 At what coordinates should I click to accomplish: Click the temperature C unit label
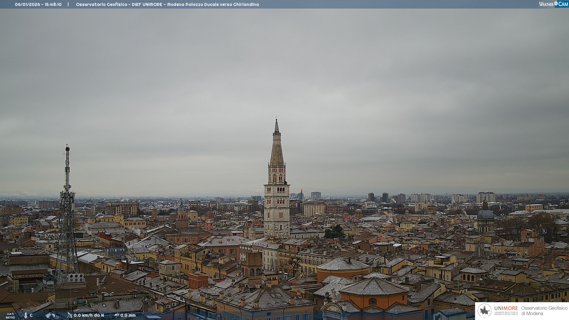click(x=31, y=315)
